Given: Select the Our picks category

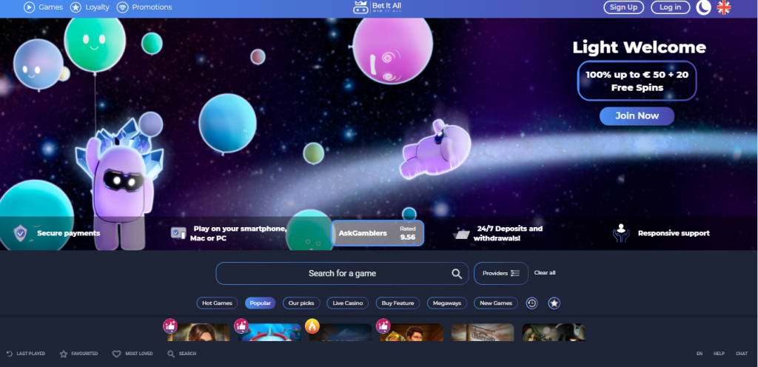Looking at the screenshot, I should point(301,303).
